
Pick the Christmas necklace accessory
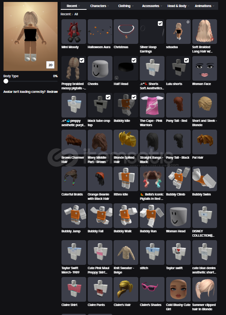click(126, 32)
